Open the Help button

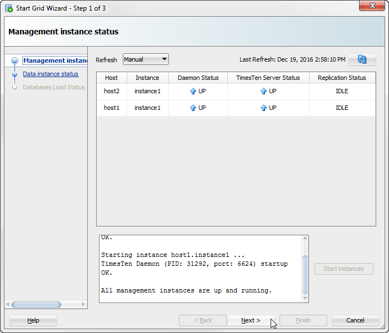(33, 320)
